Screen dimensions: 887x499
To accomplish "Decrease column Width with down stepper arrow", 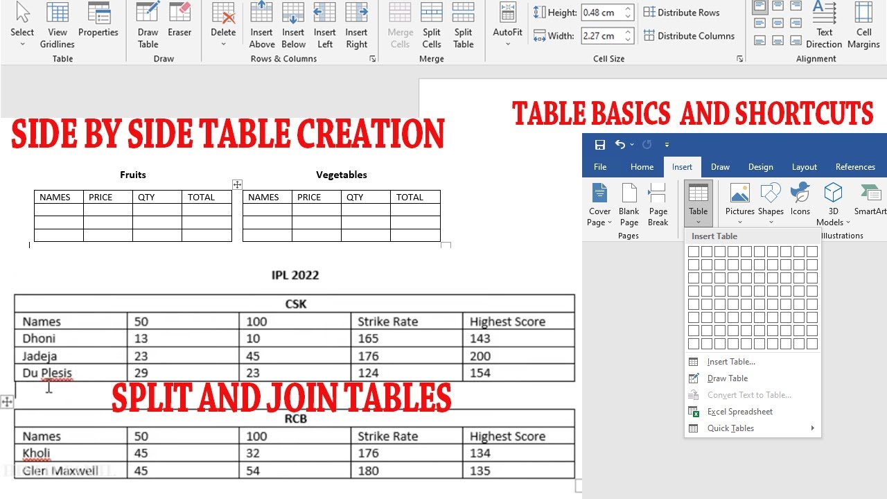I will coord(628,40).
